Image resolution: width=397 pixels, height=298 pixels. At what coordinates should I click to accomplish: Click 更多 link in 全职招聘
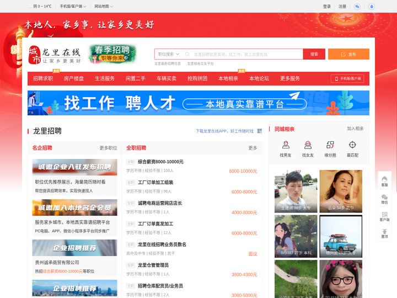(253, 148)
